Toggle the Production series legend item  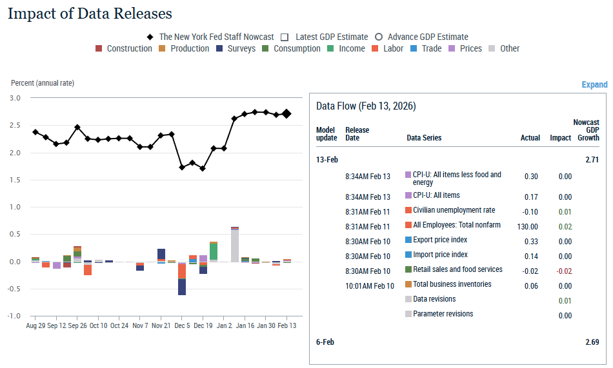(163, 48)
